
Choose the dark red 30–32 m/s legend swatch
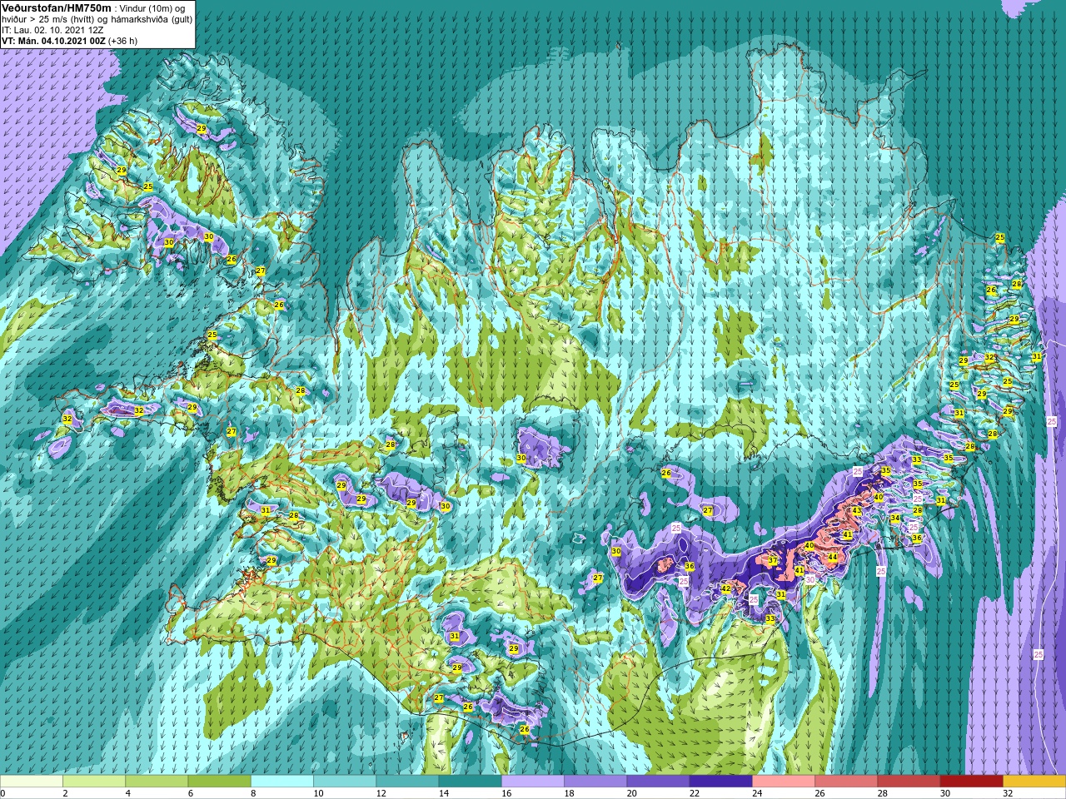tap(972, 782)
